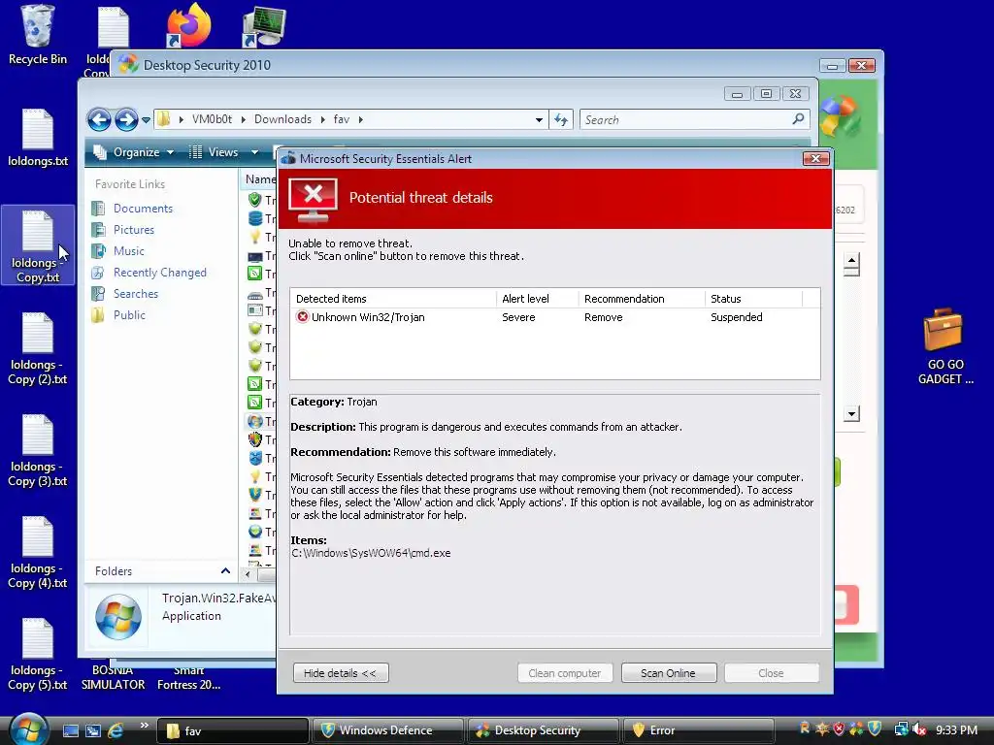The height and width of the screenshot is (745, 994).
Task: Click Hide details button
Action: [341, 673]
